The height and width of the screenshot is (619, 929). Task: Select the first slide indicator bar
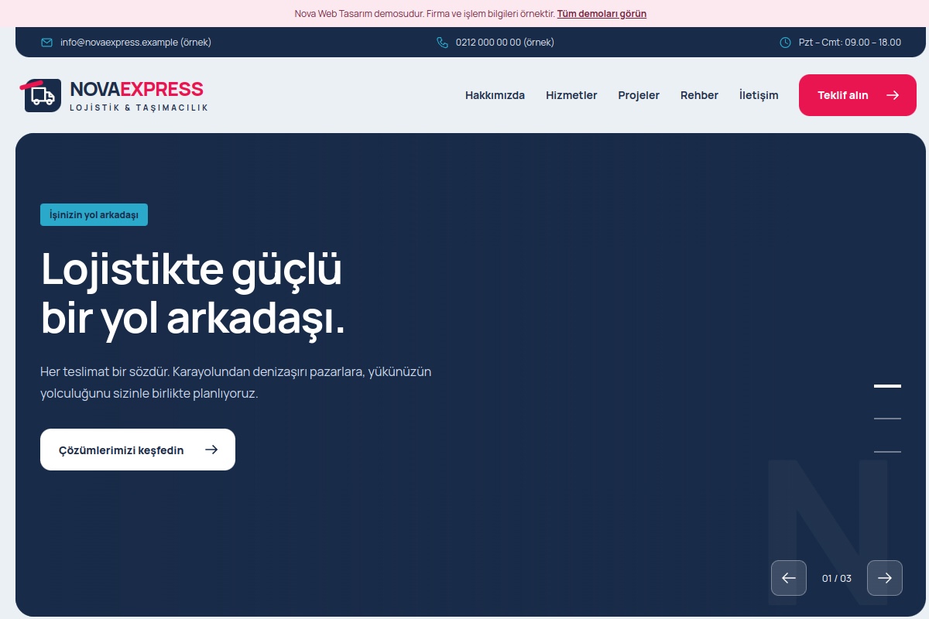pos(887,385)
